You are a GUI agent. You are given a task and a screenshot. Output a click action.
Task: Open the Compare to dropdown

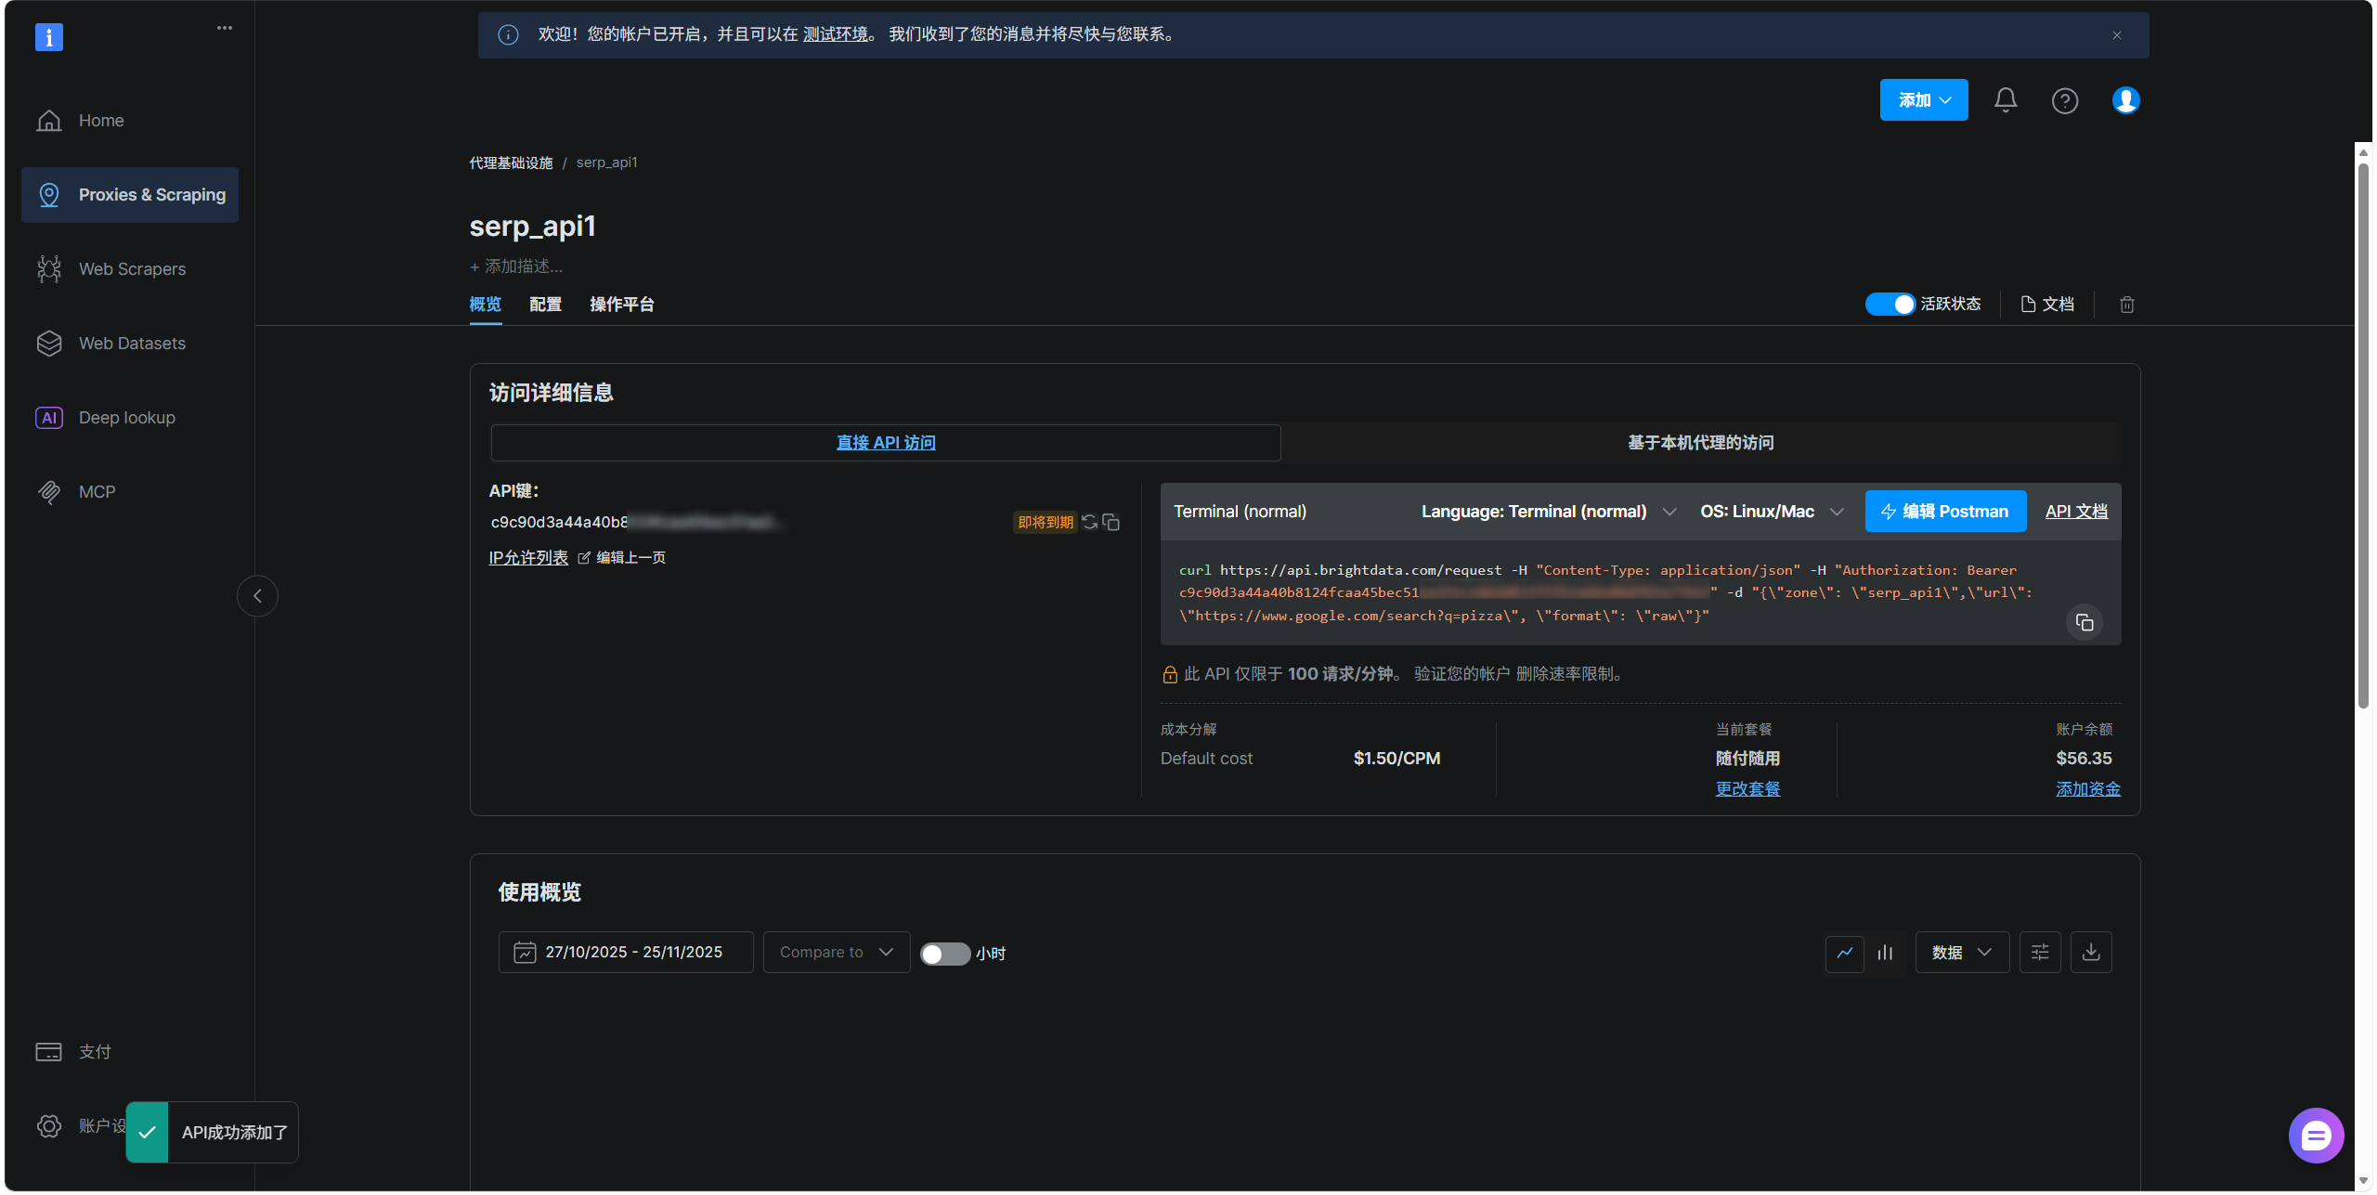tap(836, 953)
